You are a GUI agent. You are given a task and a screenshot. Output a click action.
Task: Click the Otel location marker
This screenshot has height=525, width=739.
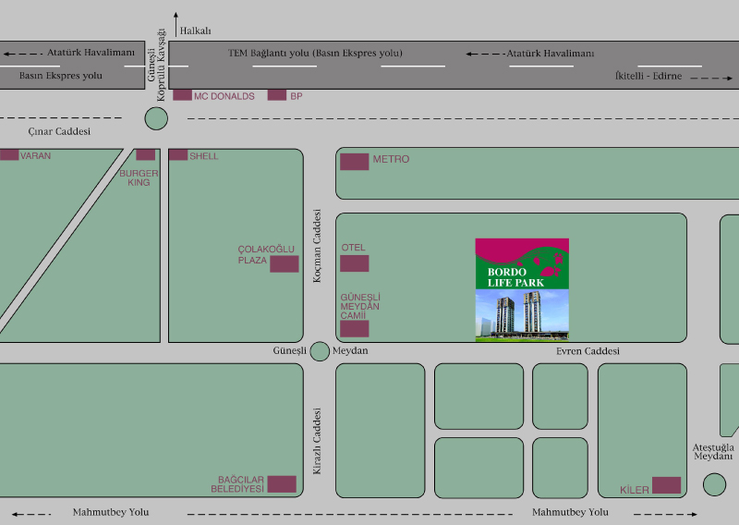coord(355,263)
